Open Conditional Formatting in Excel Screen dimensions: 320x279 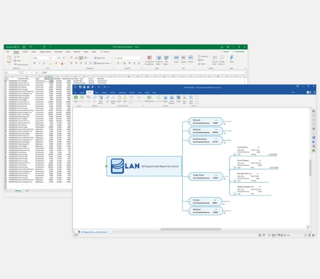coord(149,60)
